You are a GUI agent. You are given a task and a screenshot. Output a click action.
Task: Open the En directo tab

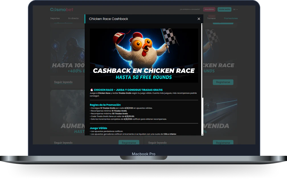73,18
